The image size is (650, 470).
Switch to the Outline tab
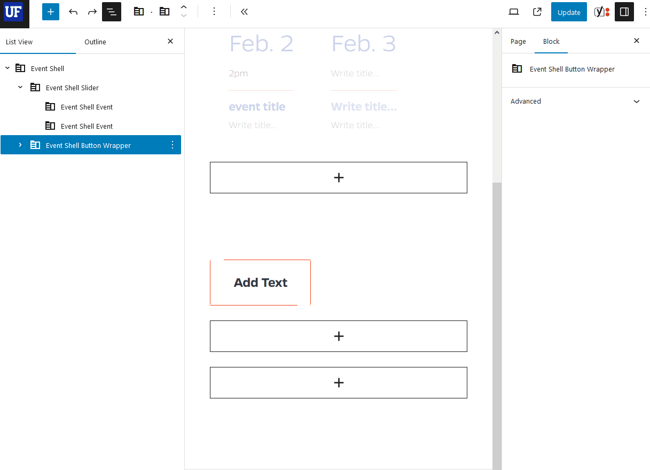coord(95,42)
